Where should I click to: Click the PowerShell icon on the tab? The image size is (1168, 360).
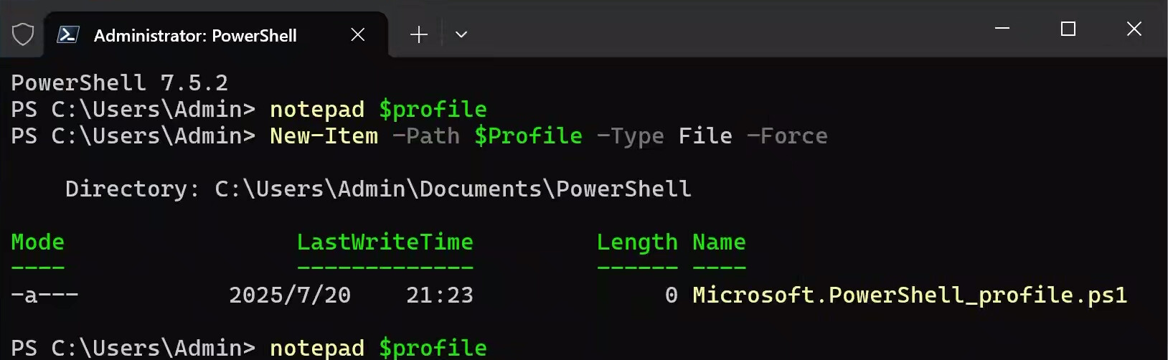tap(68, 34)
